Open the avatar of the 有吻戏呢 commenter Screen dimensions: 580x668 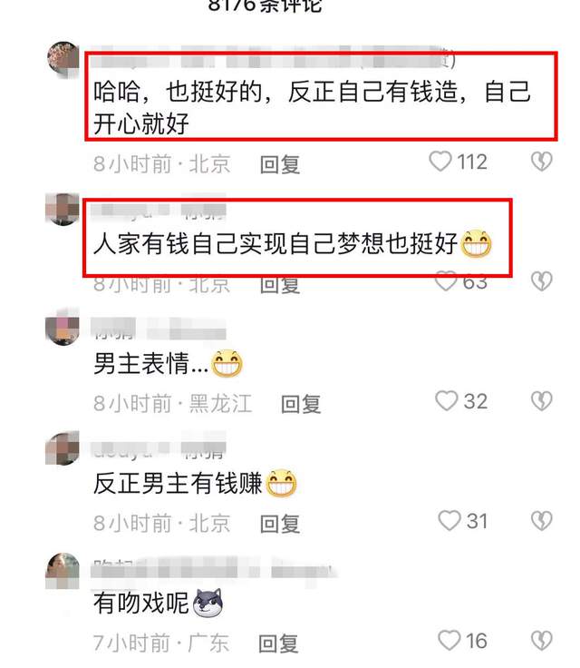pos(63,571)
